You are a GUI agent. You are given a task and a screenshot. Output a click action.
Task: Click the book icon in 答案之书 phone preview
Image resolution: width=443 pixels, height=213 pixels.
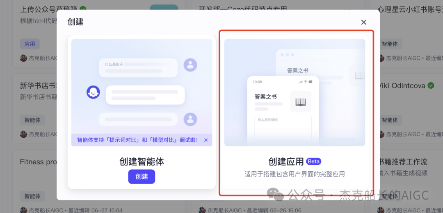click(x=301, y=102)
